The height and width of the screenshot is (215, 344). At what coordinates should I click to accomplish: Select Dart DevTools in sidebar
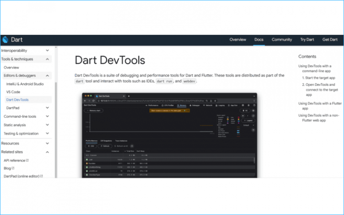17,100
